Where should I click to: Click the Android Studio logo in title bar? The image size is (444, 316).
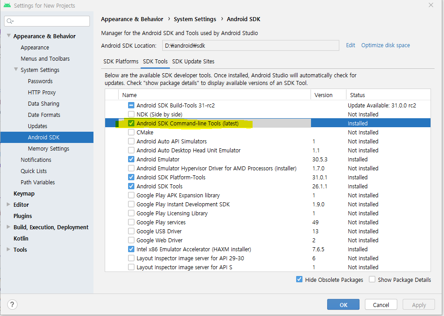(7, 5)
